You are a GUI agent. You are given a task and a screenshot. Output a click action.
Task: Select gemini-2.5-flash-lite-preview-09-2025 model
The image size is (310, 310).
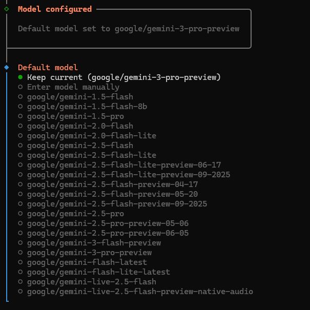click(129, 175)
